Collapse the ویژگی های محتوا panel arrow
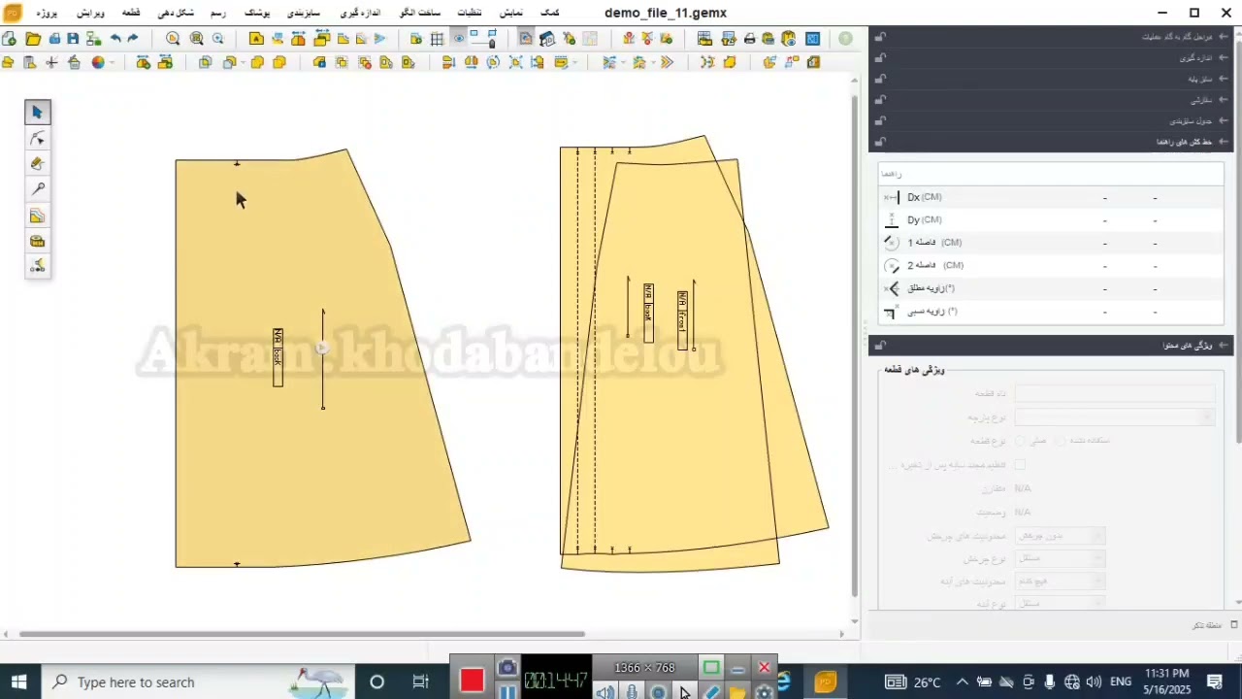 coord(1224,346)
